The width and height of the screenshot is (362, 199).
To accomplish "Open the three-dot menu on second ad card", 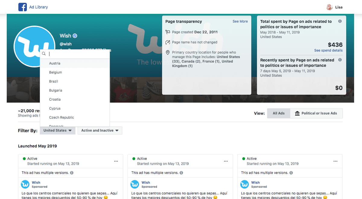I will pyautogui.click(x=226, y=161).
